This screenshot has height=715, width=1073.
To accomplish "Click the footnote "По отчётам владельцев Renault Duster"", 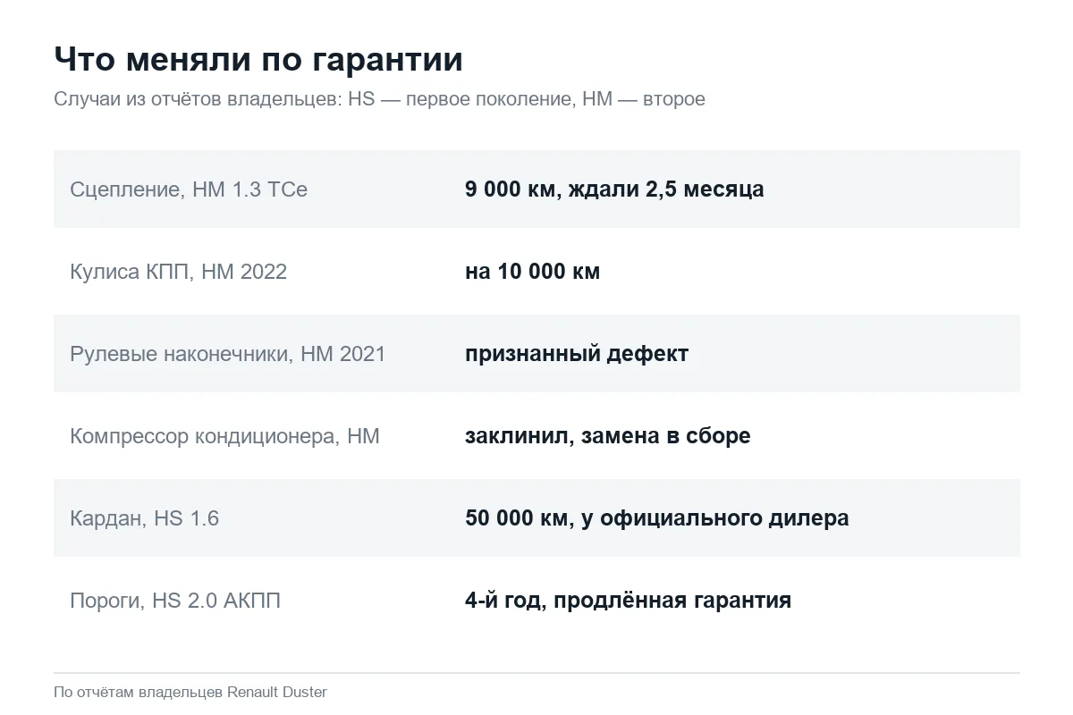I will point(190,693).
